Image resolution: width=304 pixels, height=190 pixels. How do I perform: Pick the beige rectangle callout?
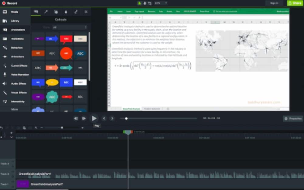(x=80, y=39)
